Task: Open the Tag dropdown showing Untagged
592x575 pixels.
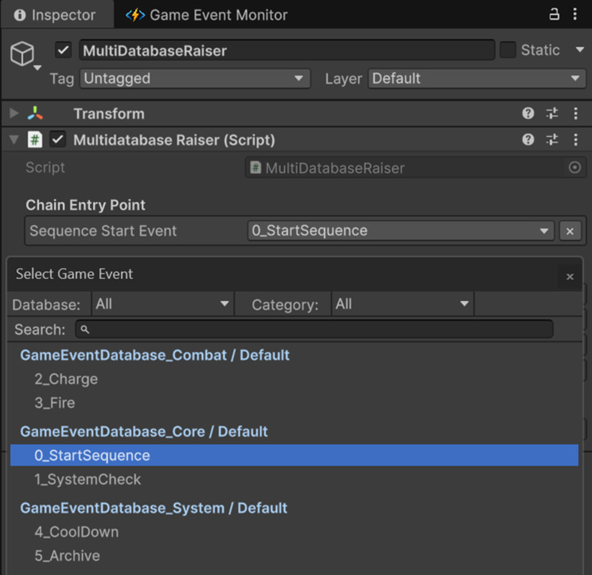Action: tap(194, 79)
